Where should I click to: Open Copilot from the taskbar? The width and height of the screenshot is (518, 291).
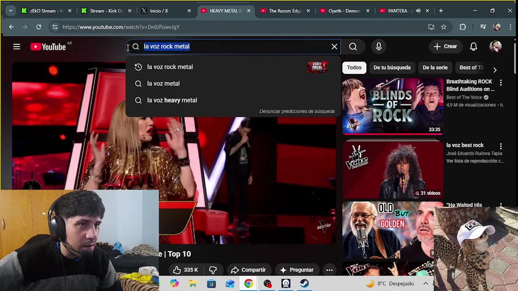tap(174, 283)
